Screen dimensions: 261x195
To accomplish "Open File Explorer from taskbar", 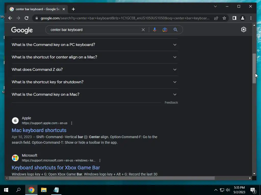I will point(44,190).
